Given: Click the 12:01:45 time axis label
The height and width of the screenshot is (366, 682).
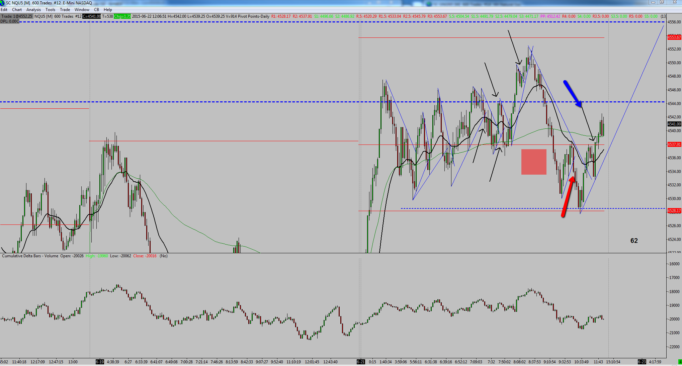Looking at the screenshot, I should [312, 362].
